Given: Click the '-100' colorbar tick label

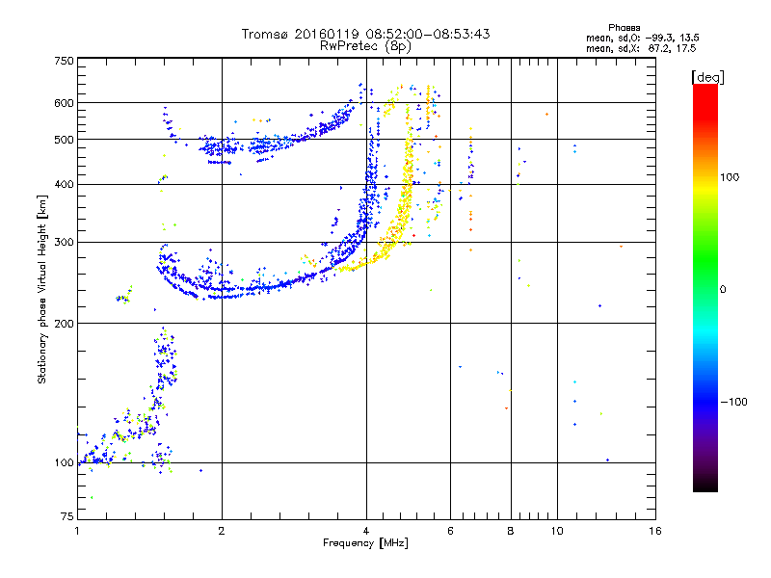Looking at the screenshot, I should pos(734,402).
